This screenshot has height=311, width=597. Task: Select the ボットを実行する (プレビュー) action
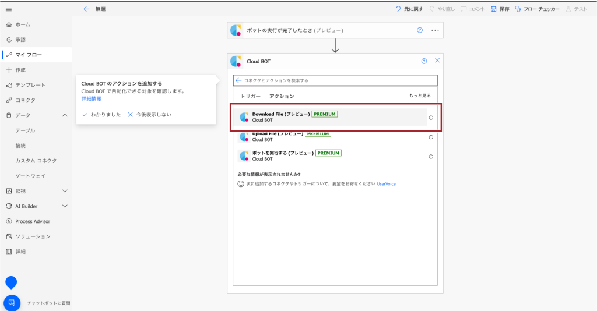(330, 156)
